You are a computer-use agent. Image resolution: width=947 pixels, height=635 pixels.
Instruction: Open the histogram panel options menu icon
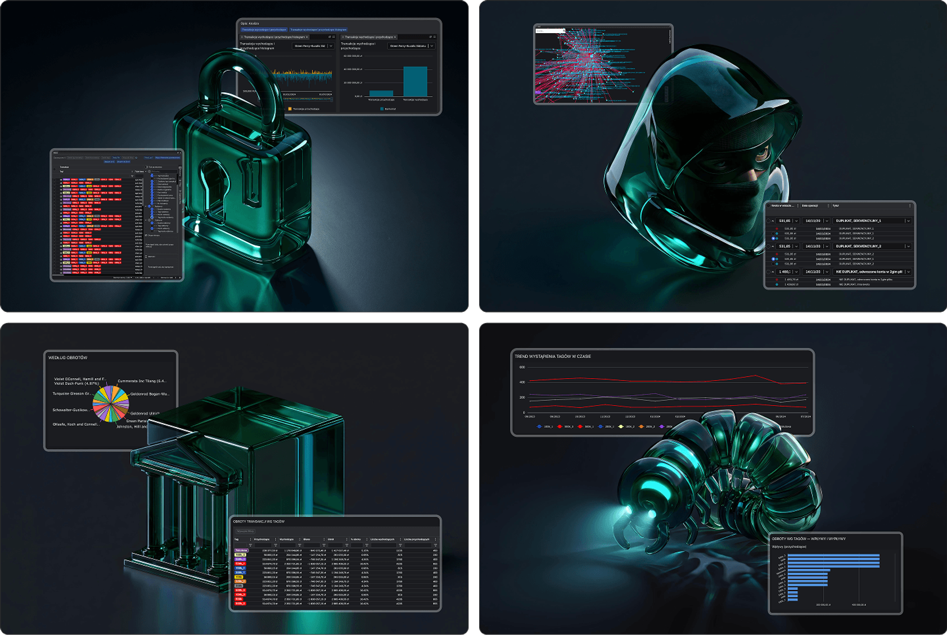[334, 37]
